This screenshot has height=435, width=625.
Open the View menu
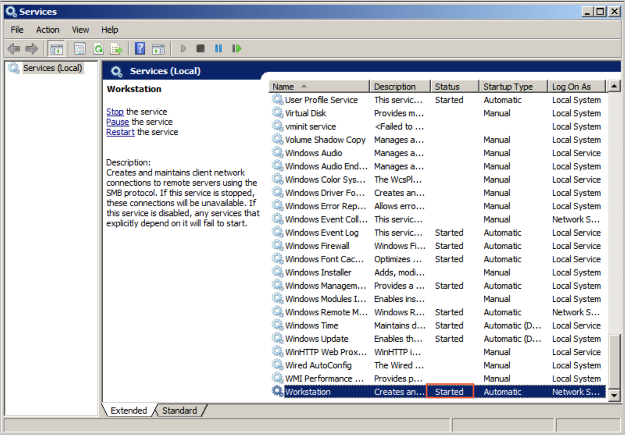[x=81, y=30]
